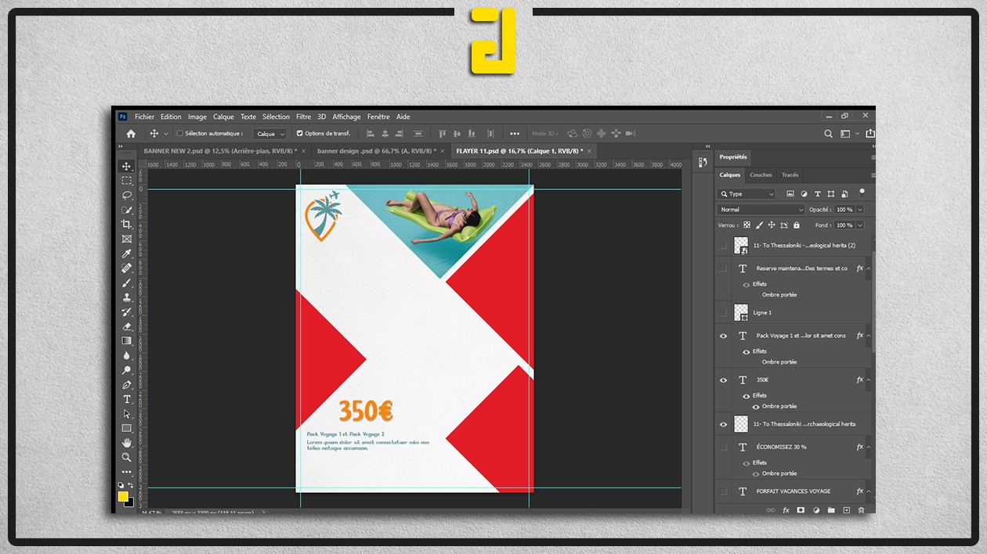The width and height of the screenshot is (987, 554).
Task: Show the FORFAIT VACANCES VOYAGE layer
Action: [x=723, y=491]
